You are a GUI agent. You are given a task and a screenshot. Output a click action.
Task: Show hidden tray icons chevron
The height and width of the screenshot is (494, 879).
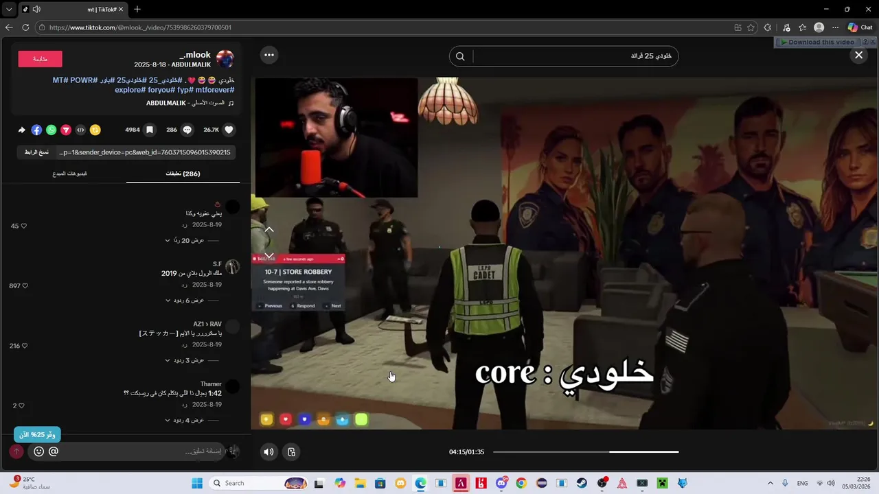[x=770, y=483]
